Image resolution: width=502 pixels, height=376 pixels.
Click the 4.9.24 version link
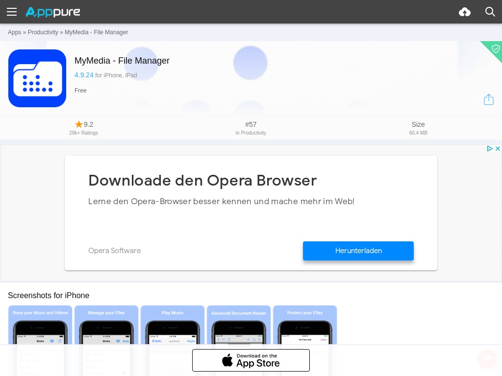(84, 75)
